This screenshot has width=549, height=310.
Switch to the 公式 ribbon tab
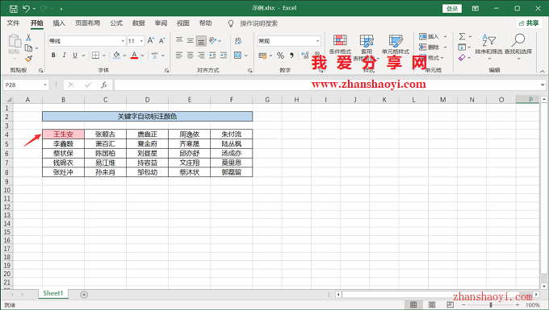point(116,23)
